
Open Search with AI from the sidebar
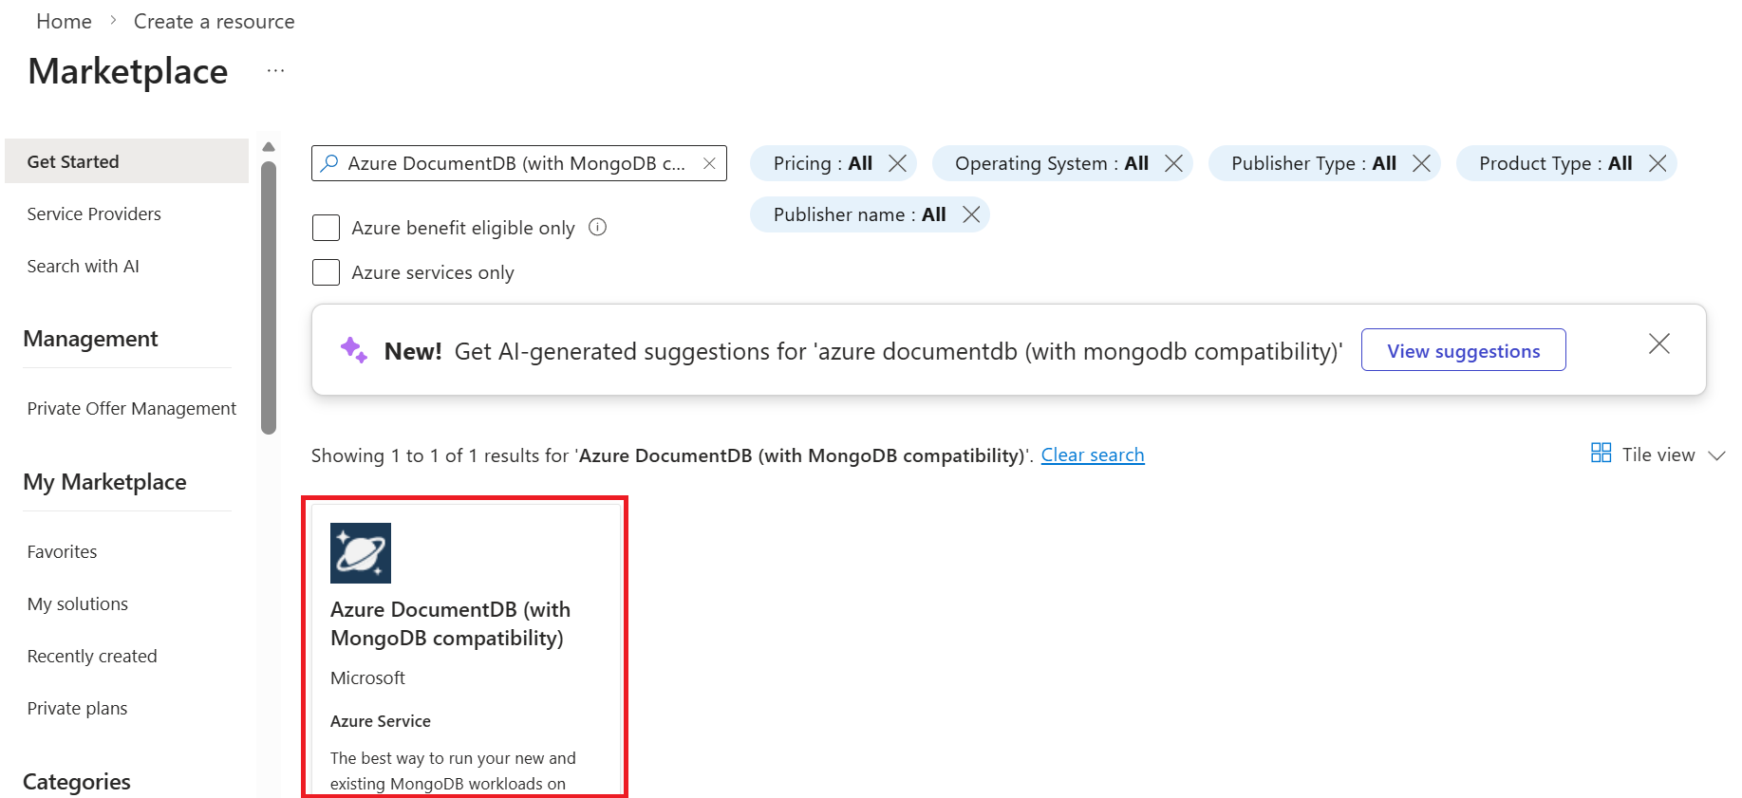point(83,266)
